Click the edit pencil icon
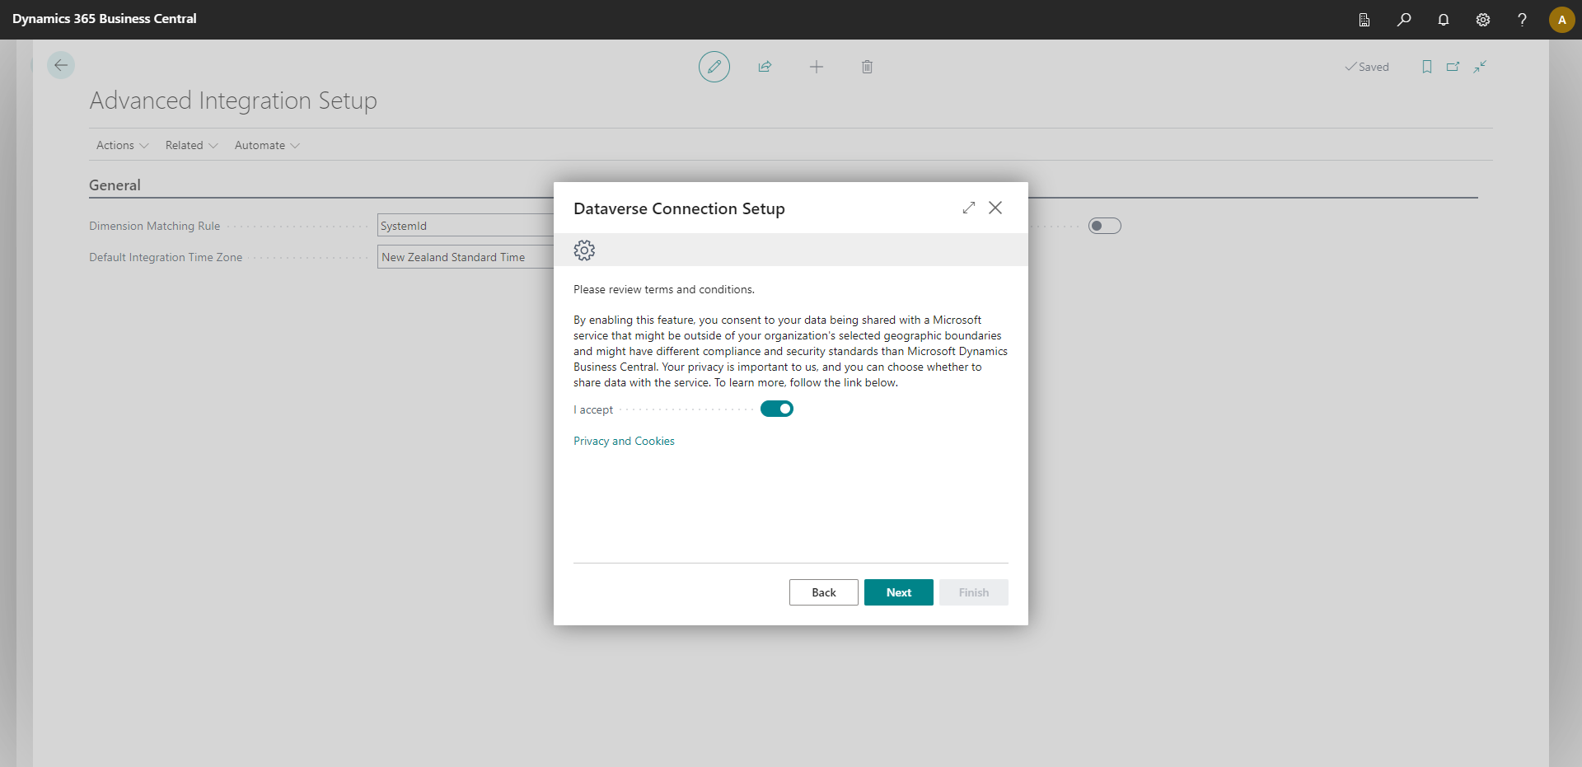The height and width of the screenshot is (767, 1582). [x=714, y=67]
